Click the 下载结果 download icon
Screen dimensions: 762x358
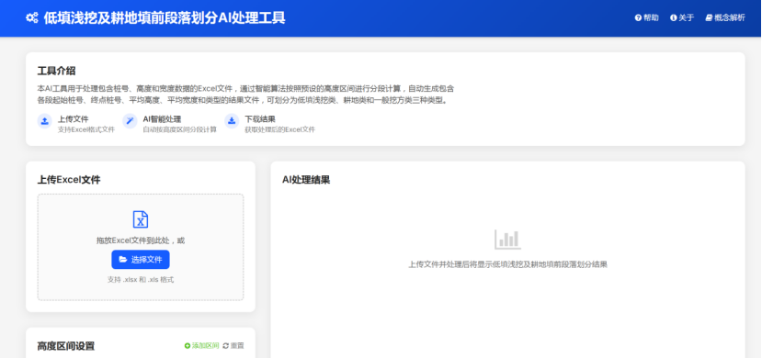232,121
